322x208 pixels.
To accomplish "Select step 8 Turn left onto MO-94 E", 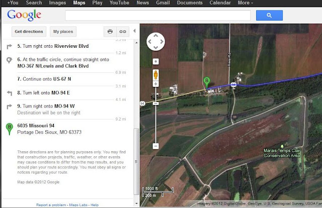I will (x=44, y=93).
